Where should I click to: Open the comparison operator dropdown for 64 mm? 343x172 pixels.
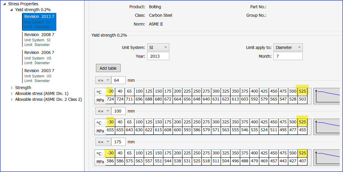[x=103, y=80]
